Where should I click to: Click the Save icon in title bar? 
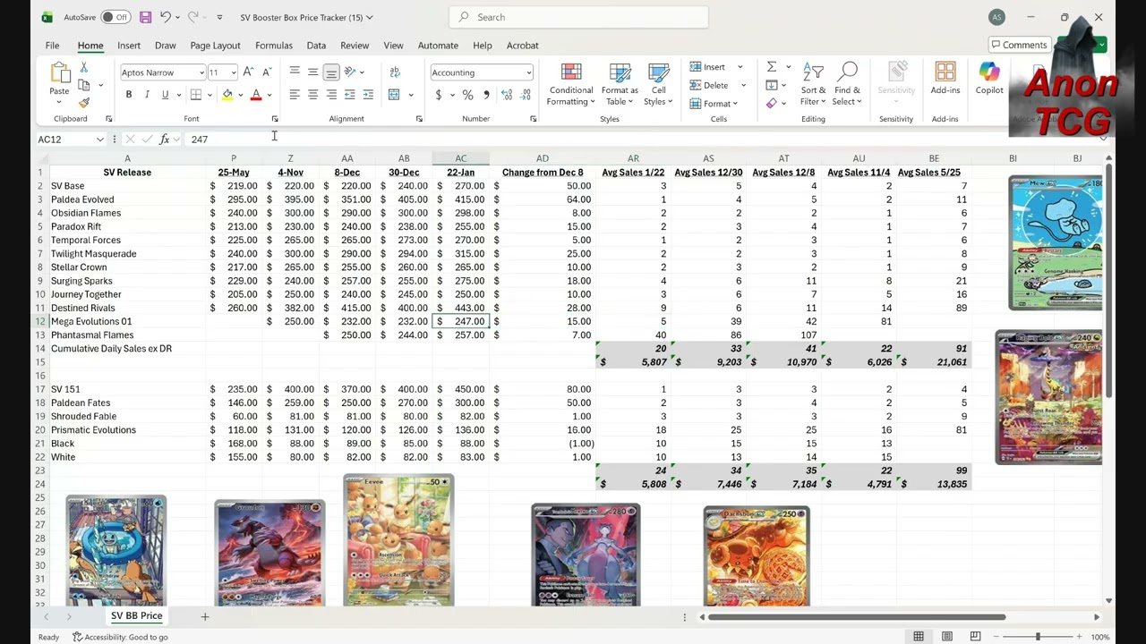tap(145, 17)
